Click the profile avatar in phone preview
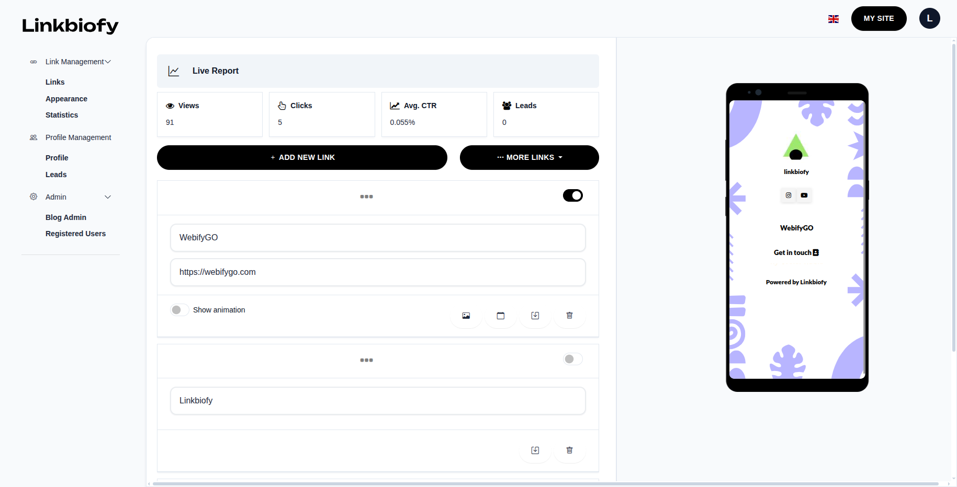957x487 pixels. pyautogui.click(x=796, y=146)
